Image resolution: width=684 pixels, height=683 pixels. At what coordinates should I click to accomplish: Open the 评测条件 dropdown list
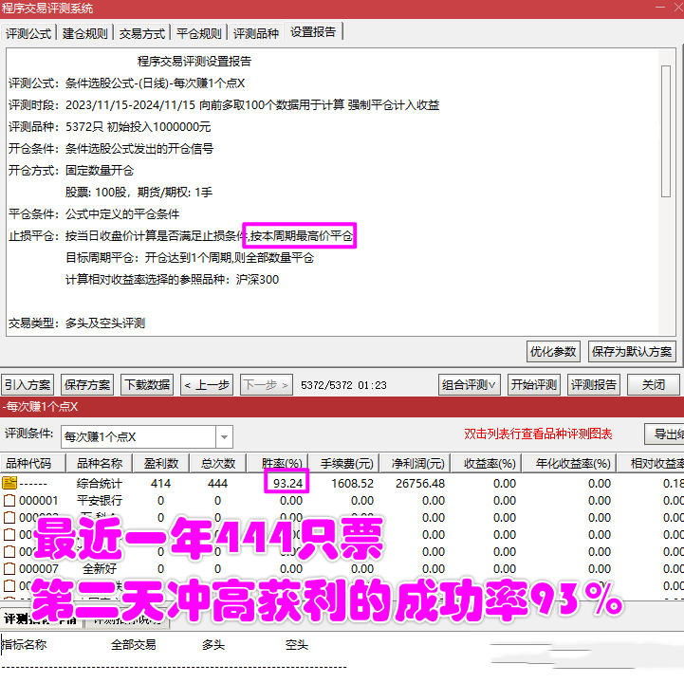point(224,436)
